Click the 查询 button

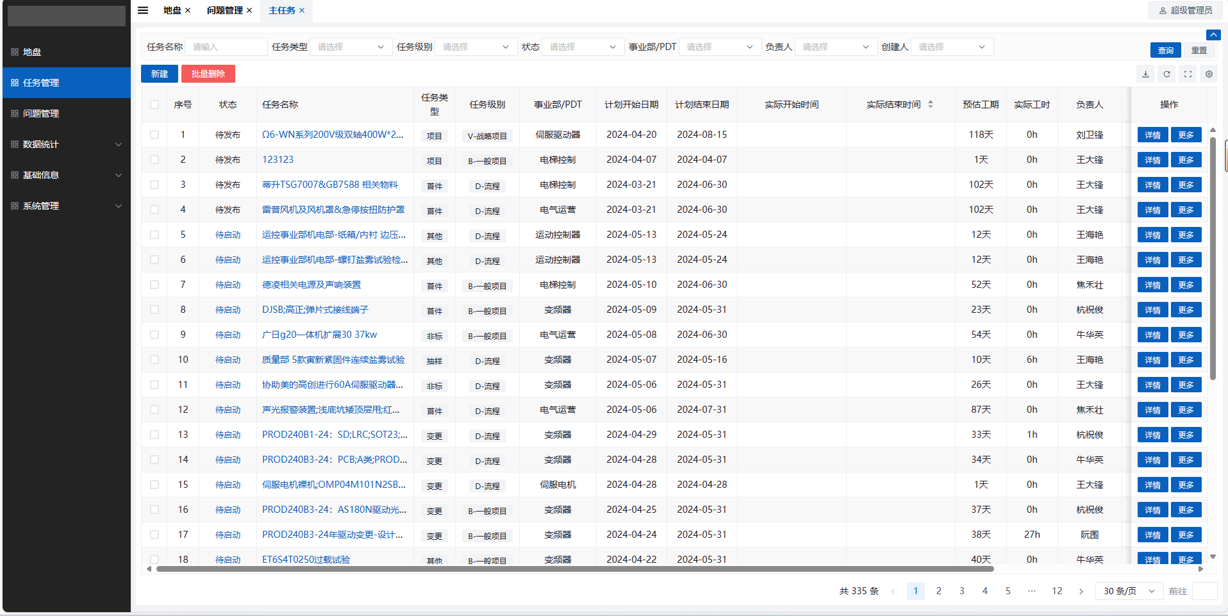[x=1166, y=50]
